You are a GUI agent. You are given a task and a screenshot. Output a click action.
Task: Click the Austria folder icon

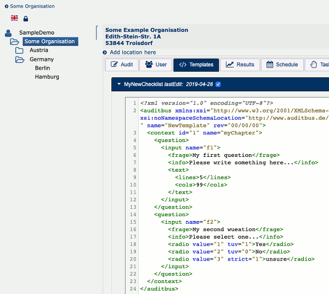pos(20,50)
